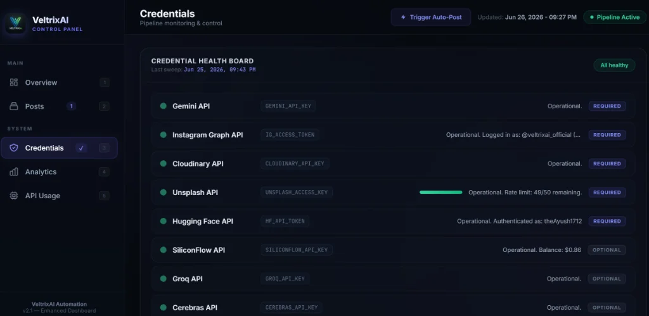Click the checkmark badge next to Credentials

point(81,148)
